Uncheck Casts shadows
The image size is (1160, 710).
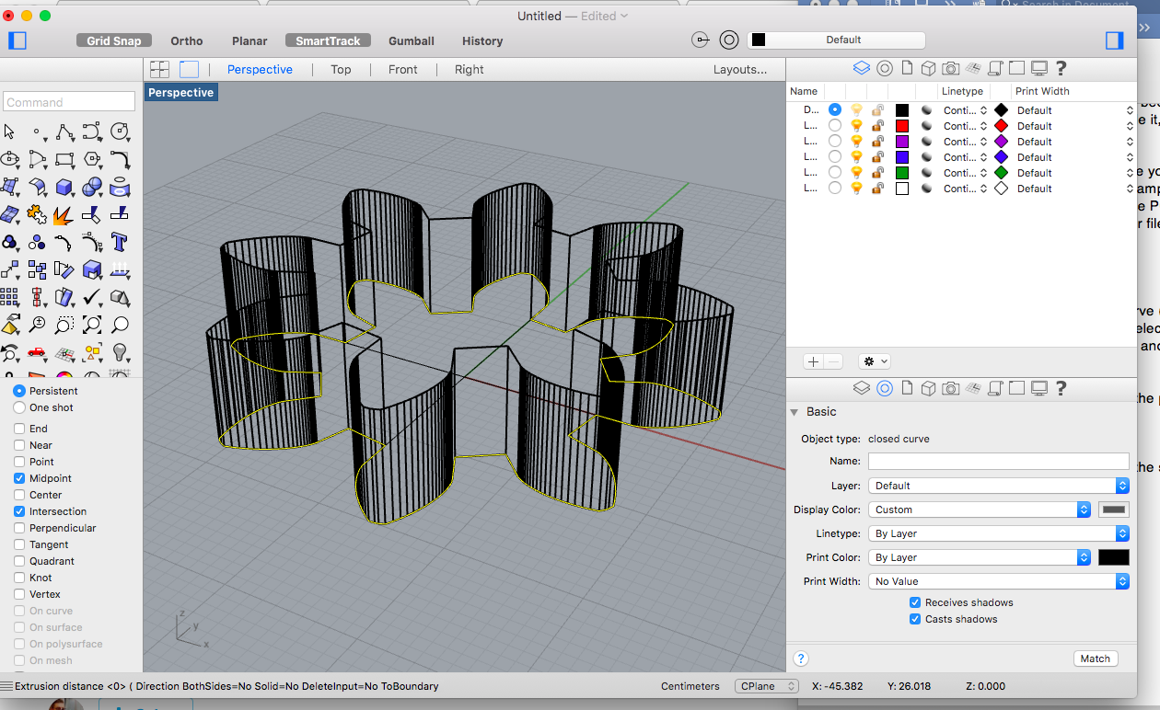tap(915, 619)
